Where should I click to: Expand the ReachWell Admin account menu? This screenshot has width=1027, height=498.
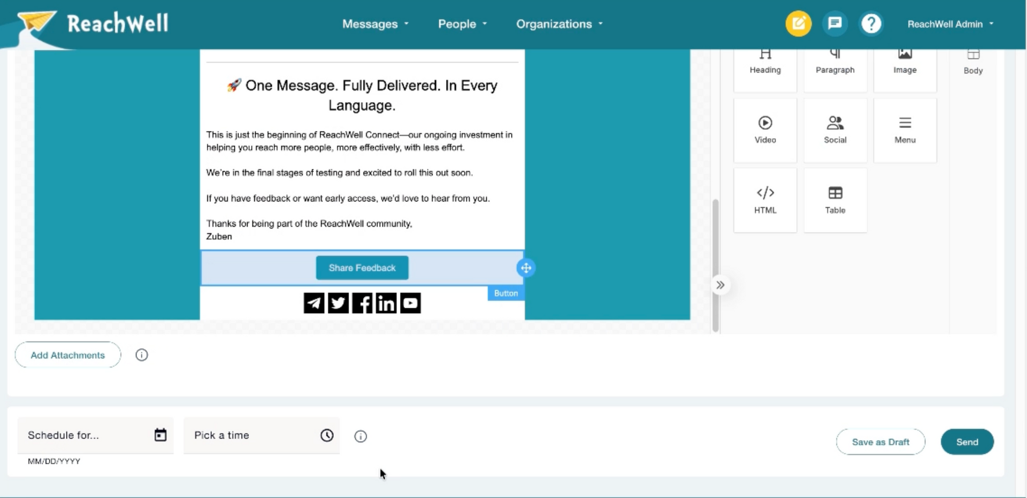tap(951, 24)
